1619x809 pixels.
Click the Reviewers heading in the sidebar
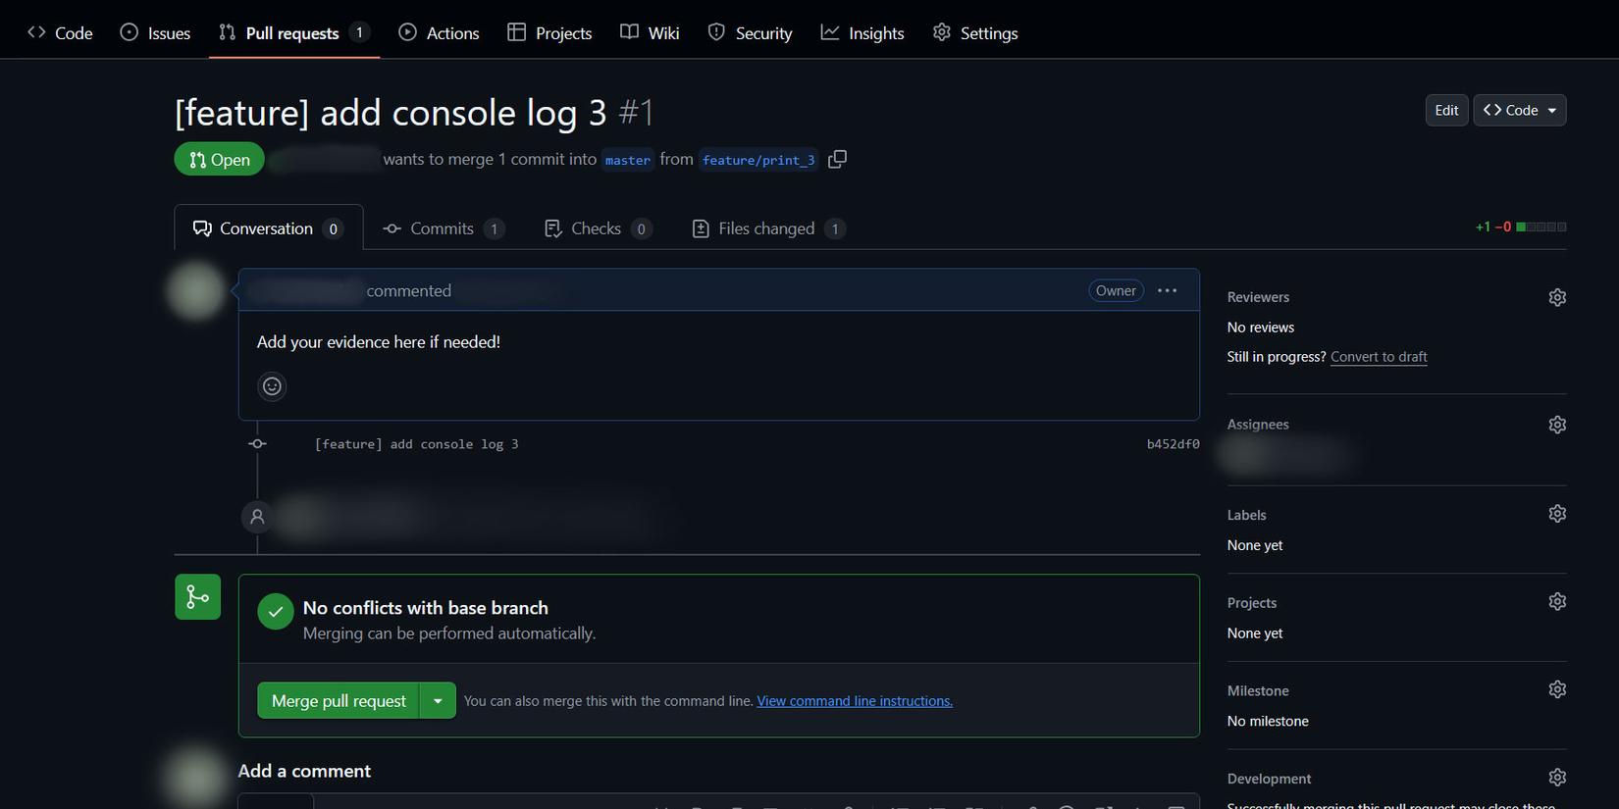click(x=1258, y=297)
